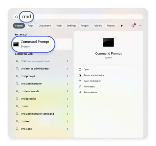Expand the 'cmder' suggestion chevron
Viewport: 156px width, 146px height.
pos(67,106)
